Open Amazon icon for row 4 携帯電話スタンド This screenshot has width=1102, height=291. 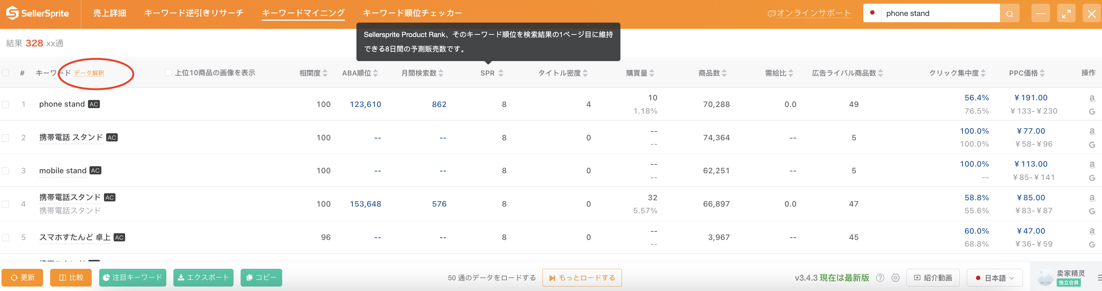pos(1092,198)
